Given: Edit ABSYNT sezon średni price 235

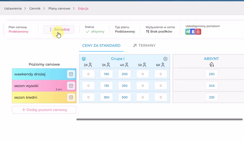Looking at the screenshot, I should click(212, 97).
